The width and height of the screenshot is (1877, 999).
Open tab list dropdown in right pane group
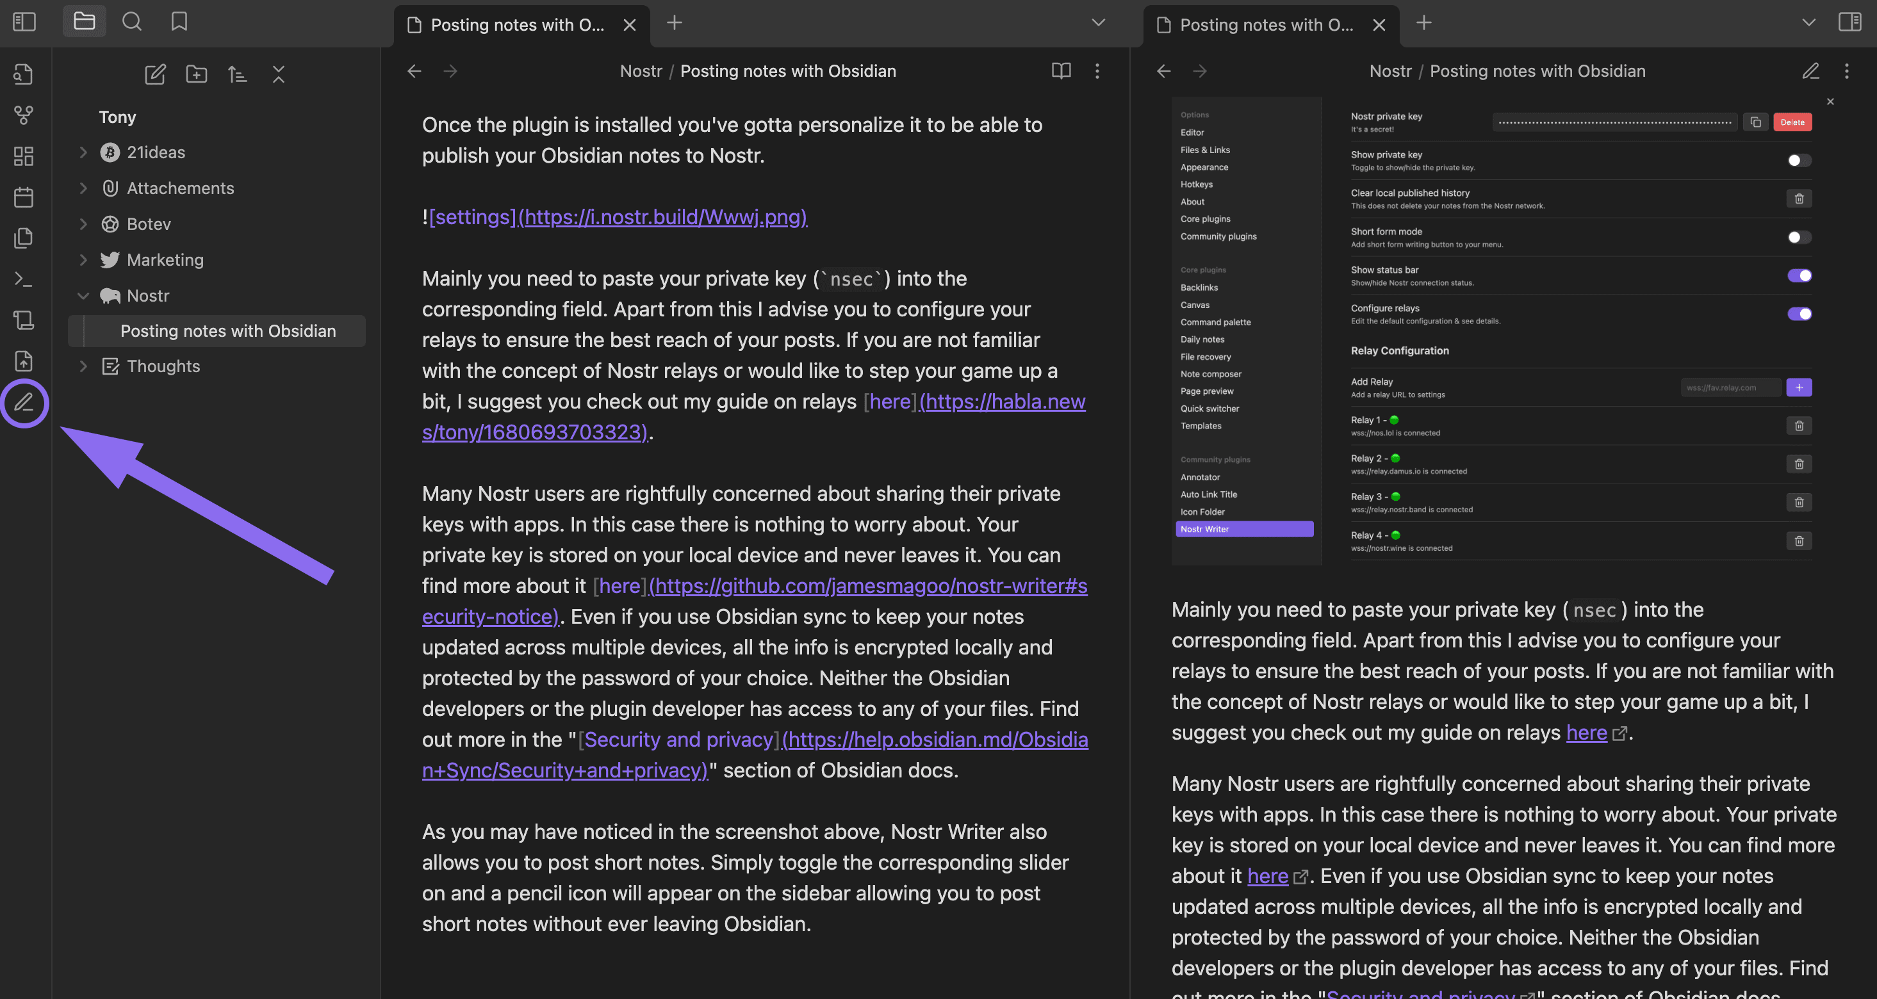[1808, 22]
